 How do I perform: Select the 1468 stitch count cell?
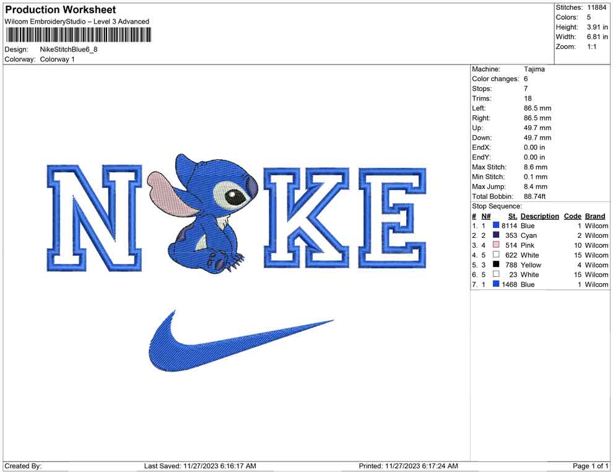click(510, 284)
